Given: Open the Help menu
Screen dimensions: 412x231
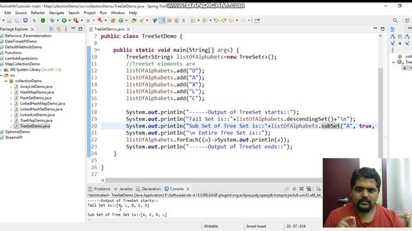Looking at the screenshot, I should [x=133, y=13].
